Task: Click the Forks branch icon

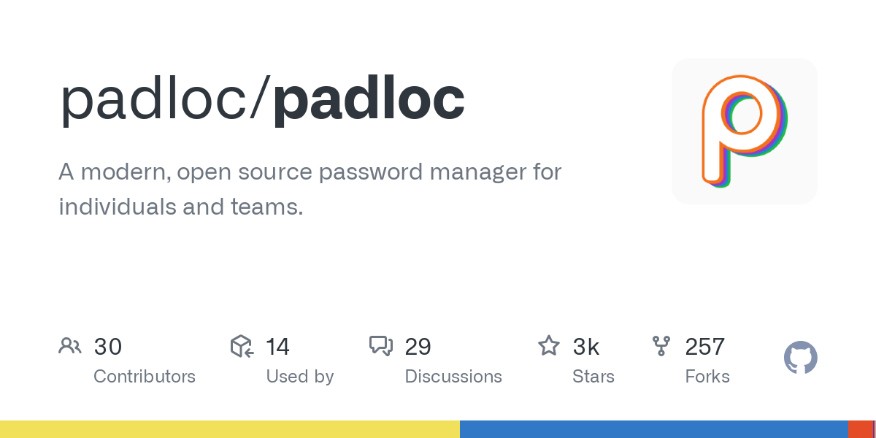Action: click(x=661, y=346)
